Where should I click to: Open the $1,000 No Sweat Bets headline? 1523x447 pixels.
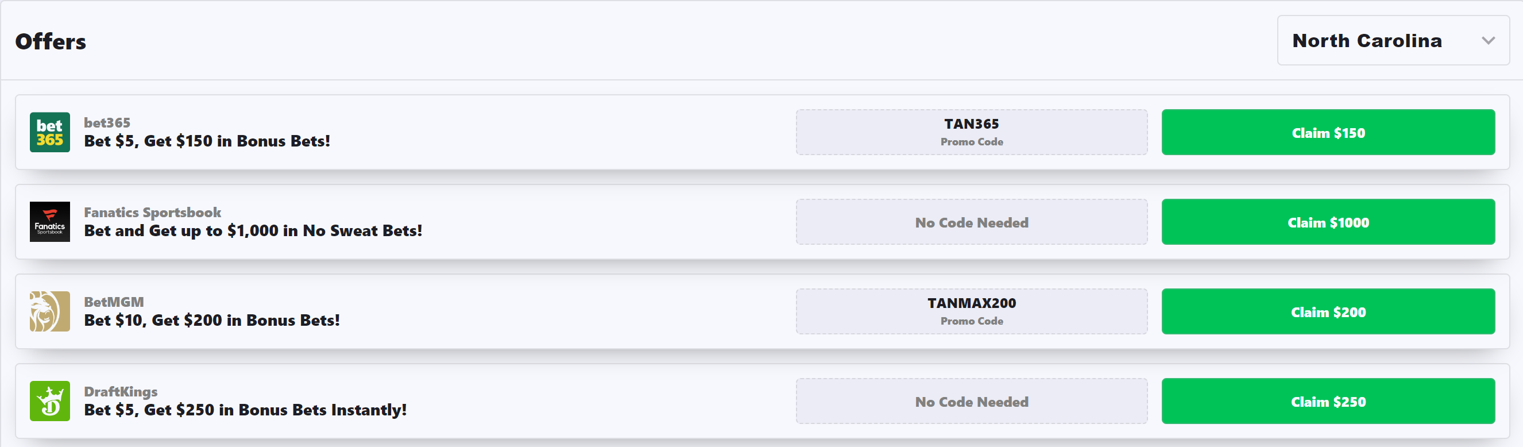253,230
